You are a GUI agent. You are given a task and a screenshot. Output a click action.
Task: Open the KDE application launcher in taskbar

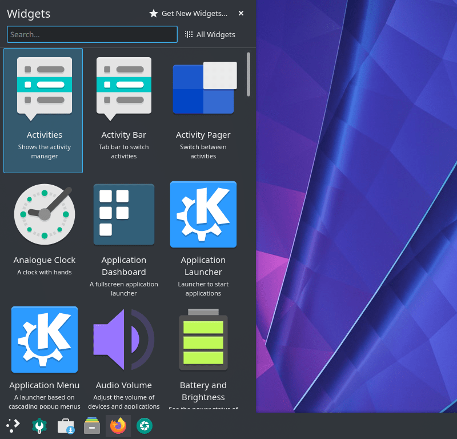[13, 426]
